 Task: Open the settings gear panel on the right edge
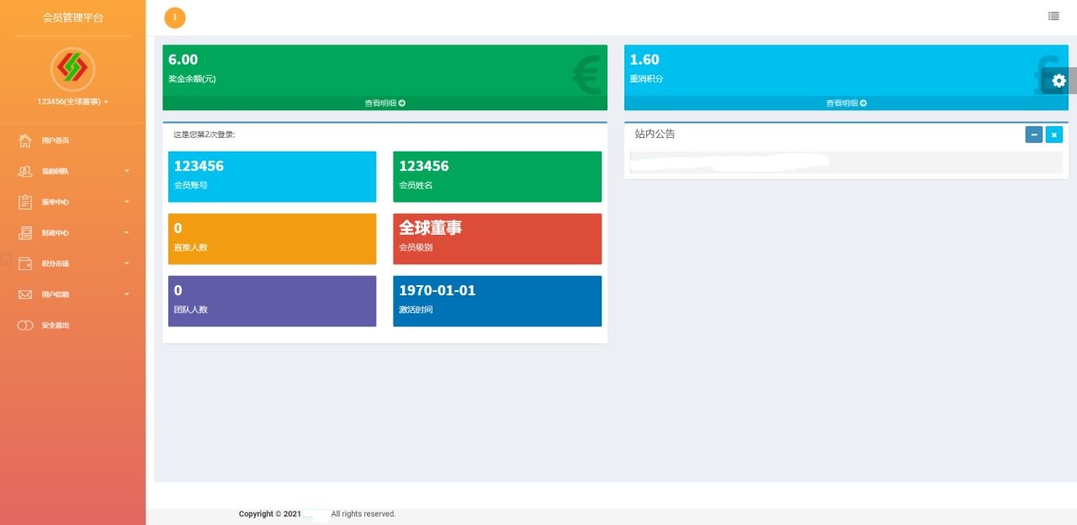click(1059, 81)
